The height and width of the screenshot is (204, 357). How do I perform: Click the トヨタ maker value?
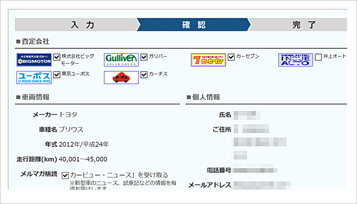pos(68,114)
